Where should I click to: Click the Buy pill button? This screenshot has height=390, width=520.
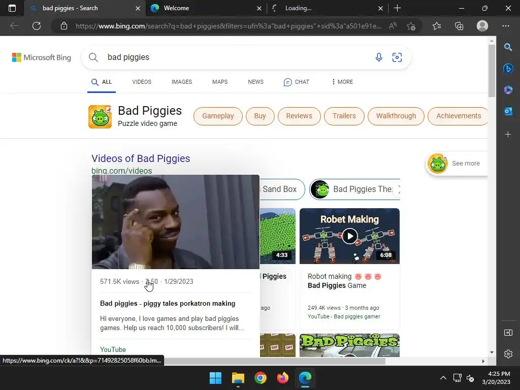coord(260,116)
